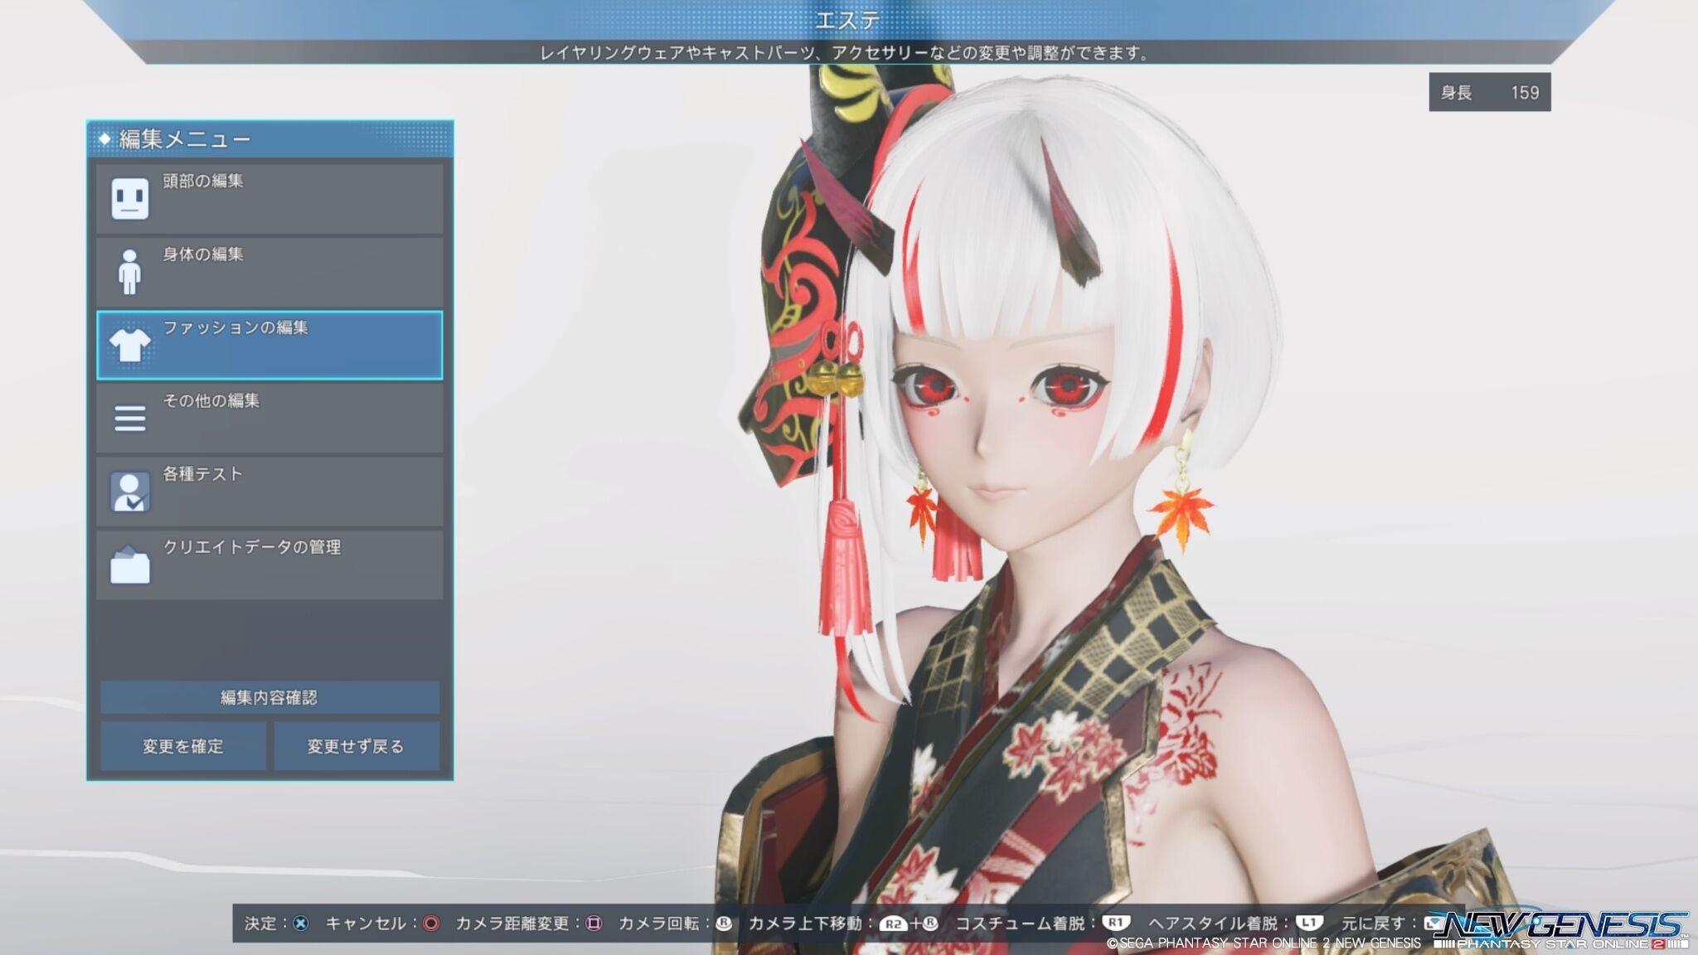Open the 頭部の編集 menu entry

pyautogui.click(x=269, y=199)
